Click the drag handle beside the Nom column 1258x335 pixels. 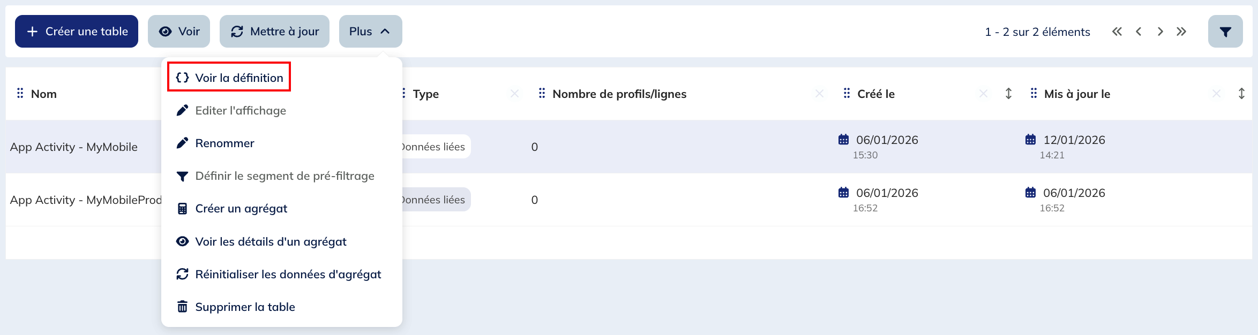pyautogui.click(x=20, y=93)
